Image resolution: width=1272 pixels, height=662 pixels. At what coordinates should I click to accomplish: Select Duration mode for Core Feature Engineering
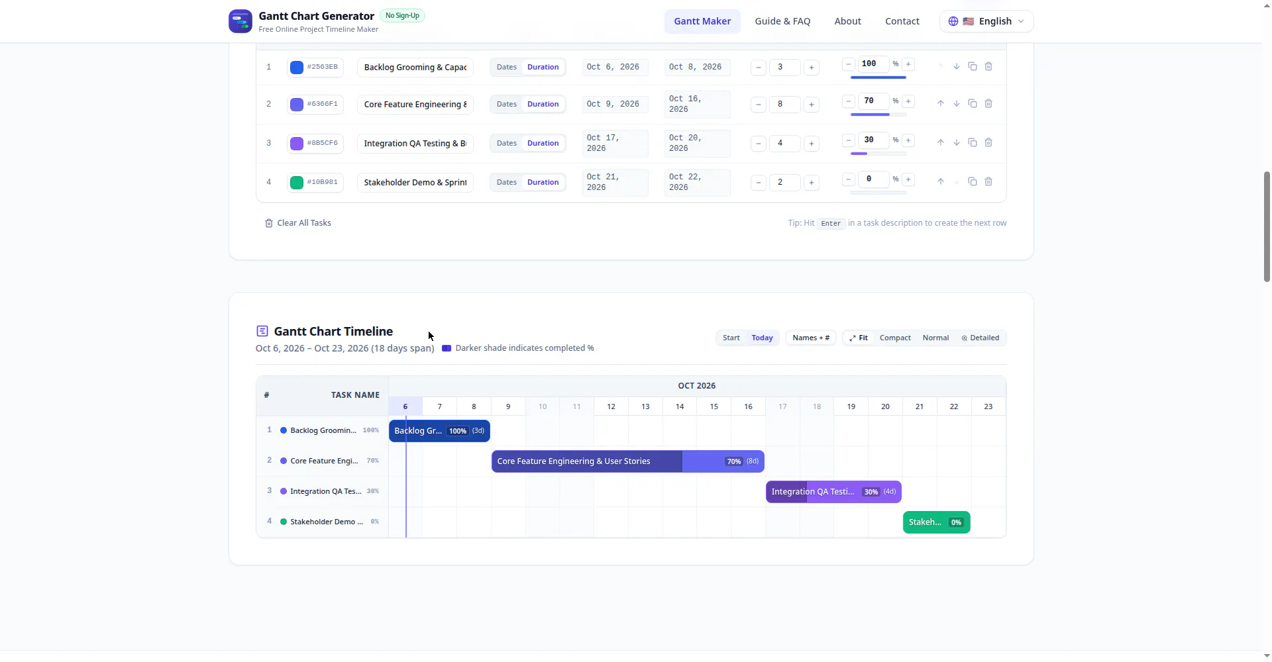click(543, 104)
